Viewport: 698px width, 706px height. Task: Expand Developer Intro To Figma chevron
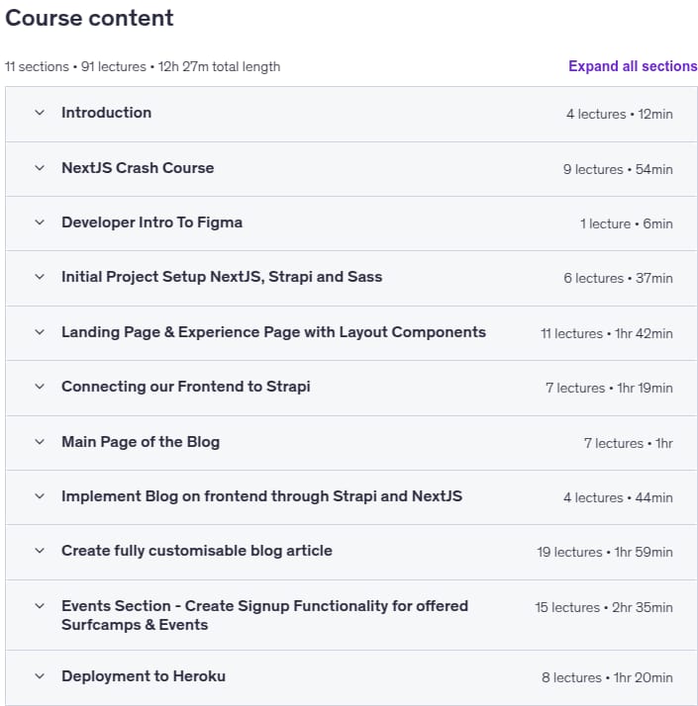point(40,222)
